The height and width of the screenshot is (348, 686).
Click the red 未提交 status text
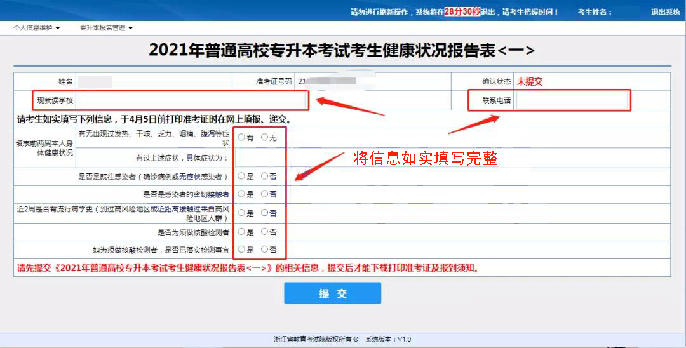(530, 82)
